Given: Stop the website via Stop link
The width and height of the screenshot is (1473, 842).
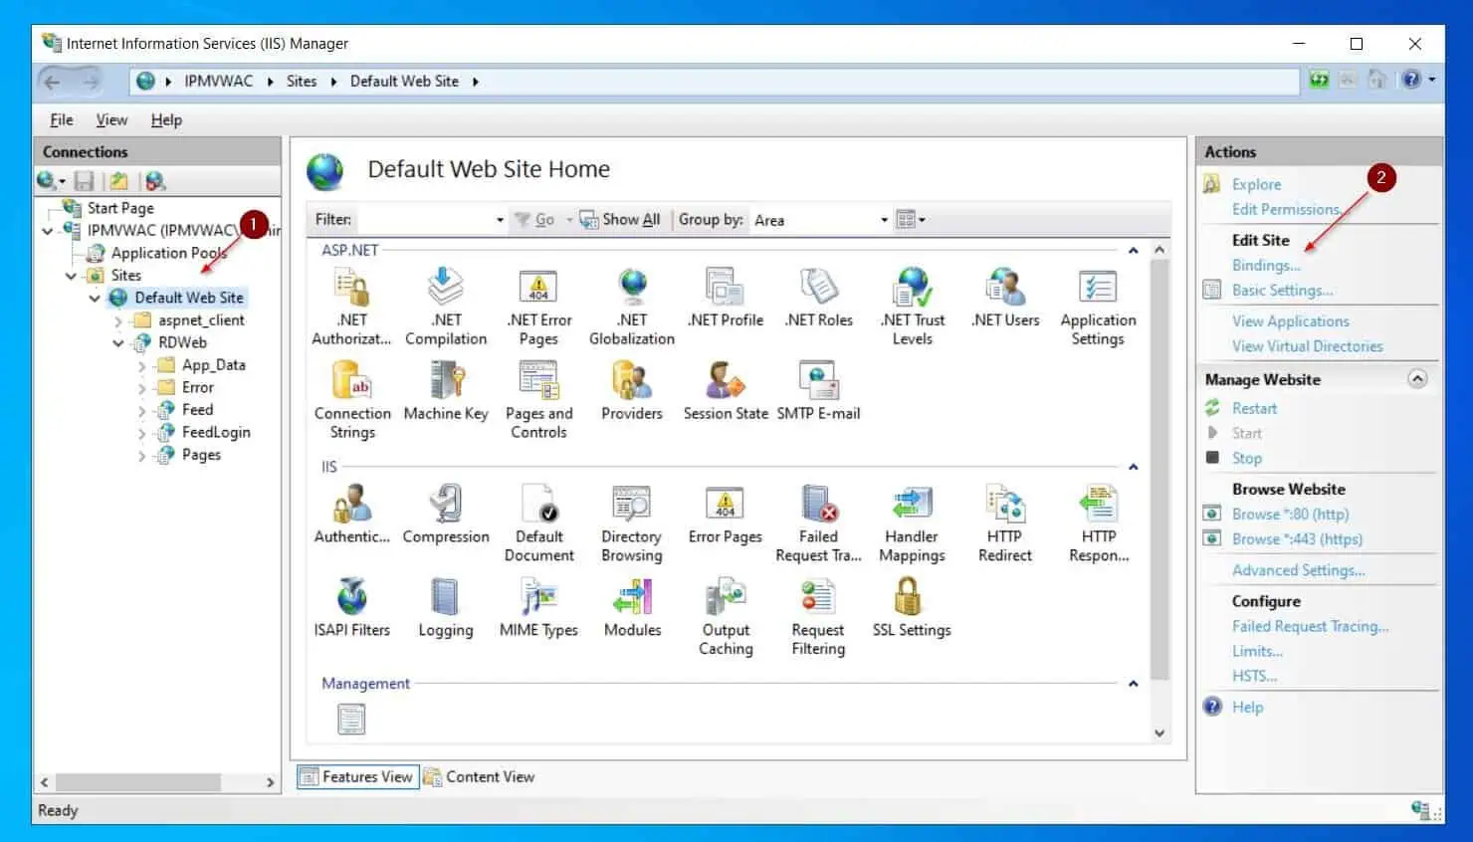Looking at the screenshot, I should 1246,459.
